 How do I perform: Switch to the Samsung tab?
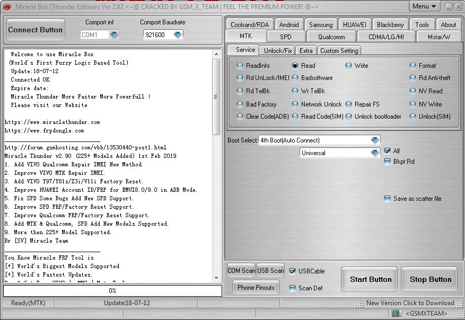321,25
